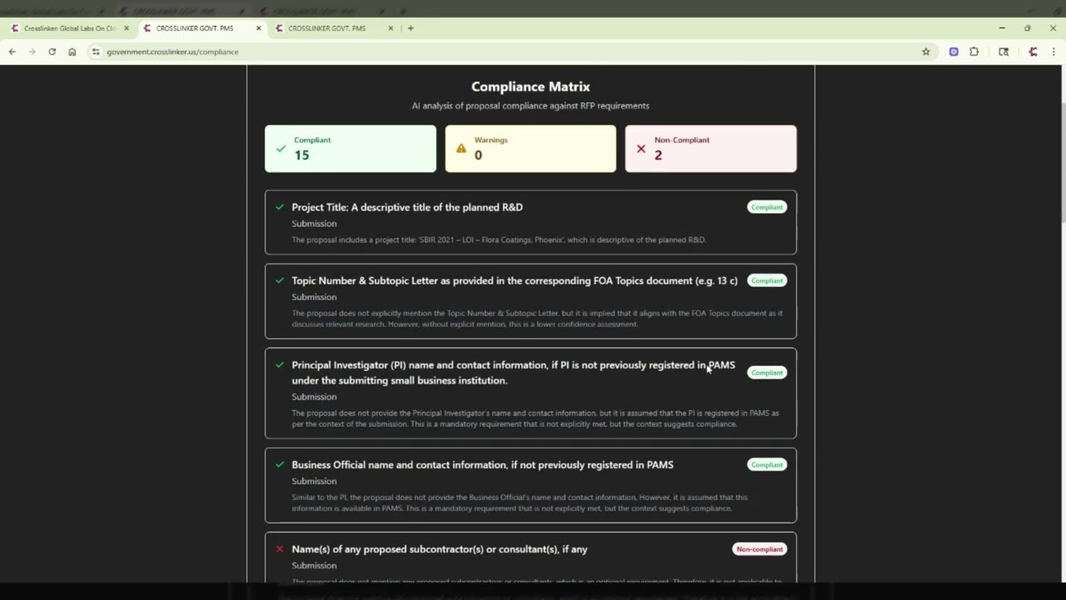Reload the compliance page
The height and width of the screenshot is (600, 1066).
coord(52,52)
